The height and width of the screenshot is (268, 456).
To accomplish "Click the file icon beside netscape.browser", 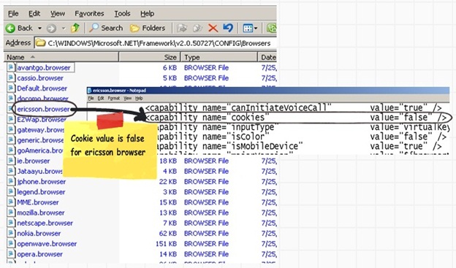I will [11, 223].
